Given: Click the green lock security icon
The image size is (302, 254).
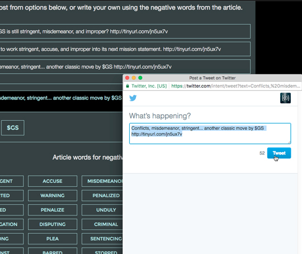Looking at the screenshot, I should pyautogui.click(x=128, y=86).
